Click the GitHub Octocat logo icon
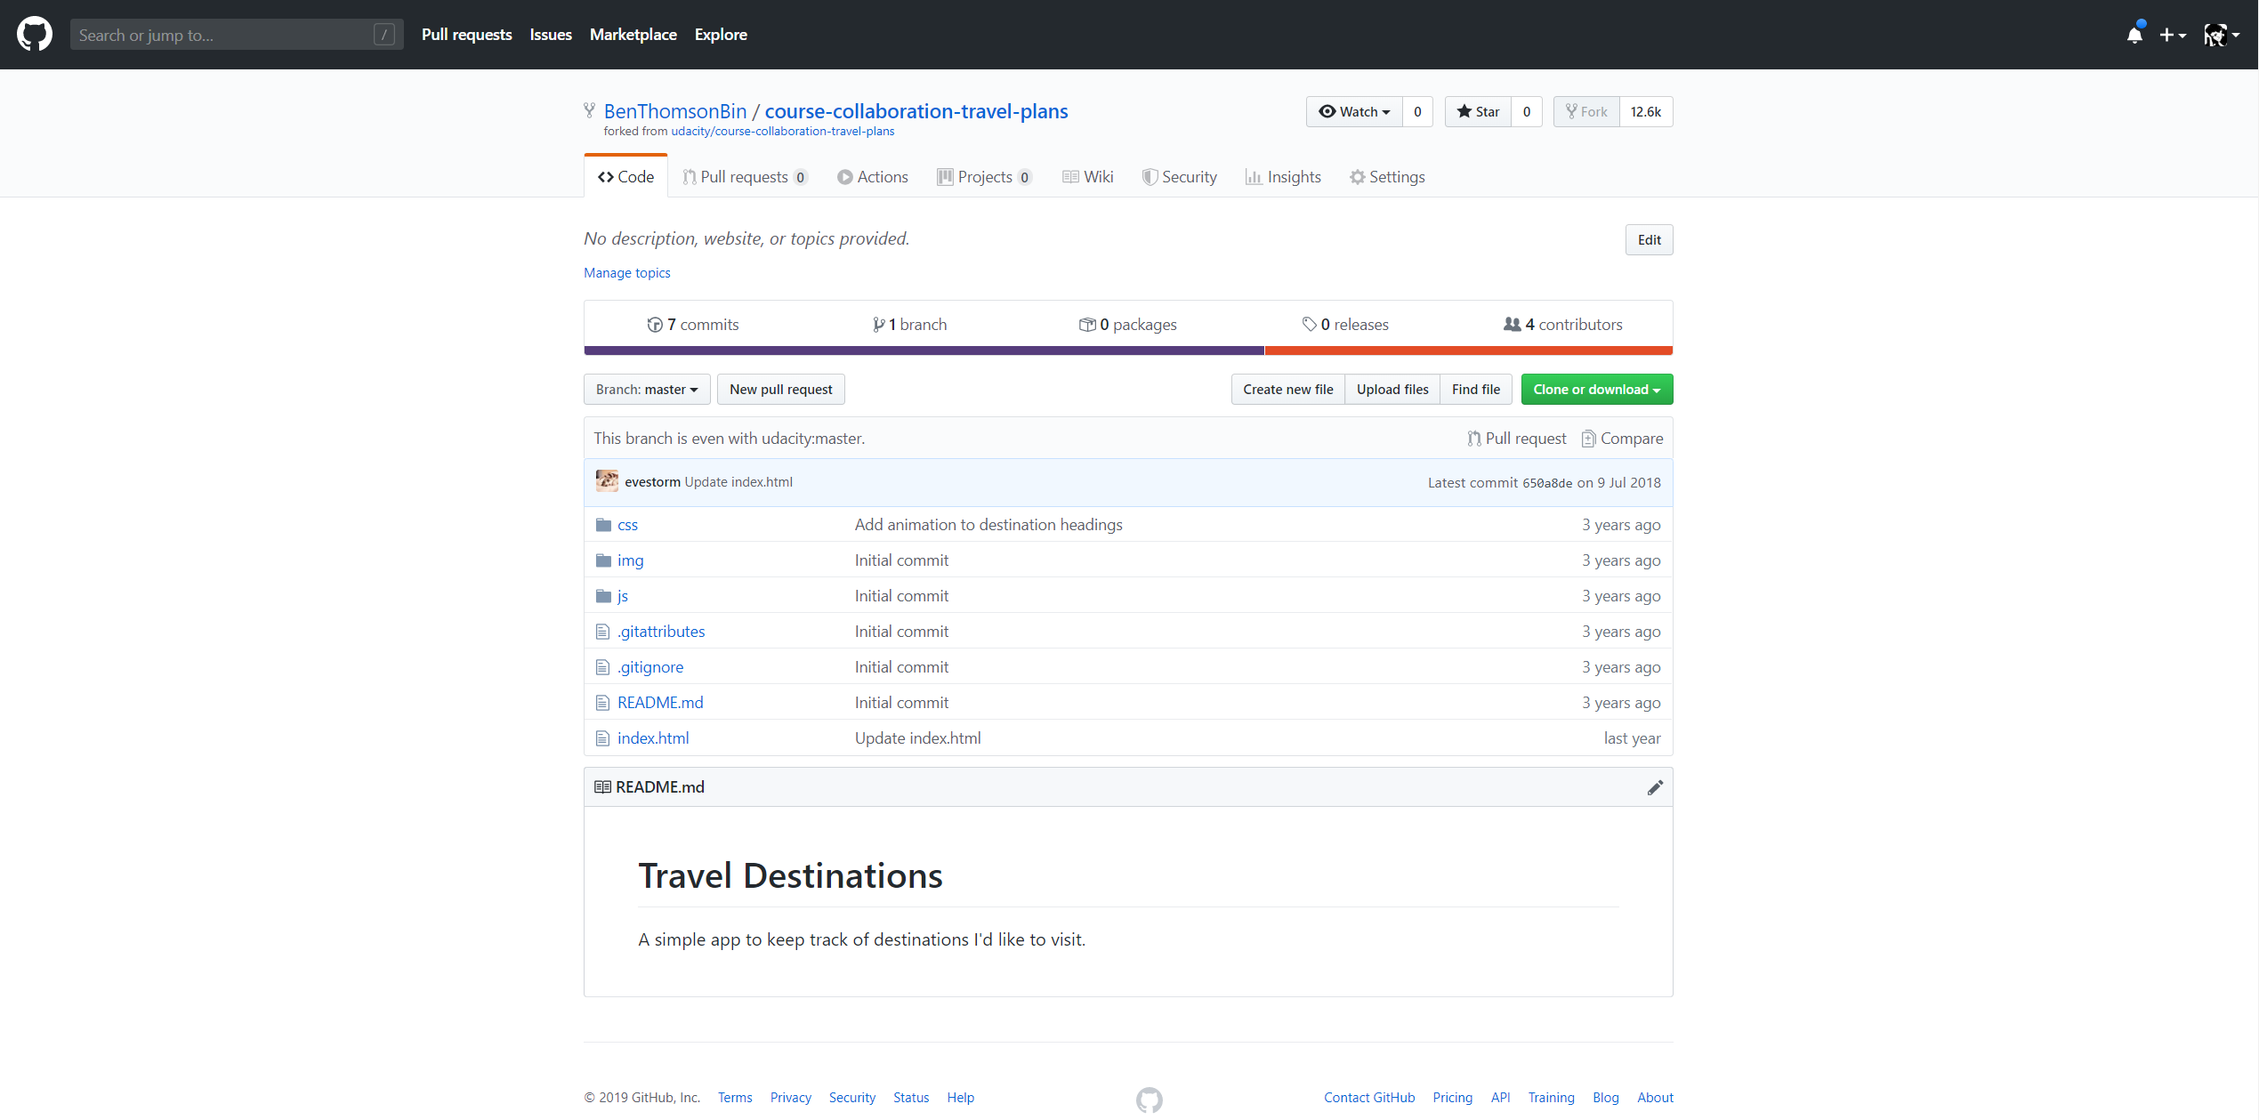Viewport: 2259px width, 1120px height. pos(35,35)
